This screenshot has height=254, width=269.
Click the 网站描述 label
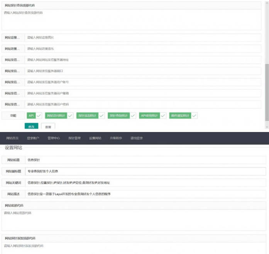[14, 194]
